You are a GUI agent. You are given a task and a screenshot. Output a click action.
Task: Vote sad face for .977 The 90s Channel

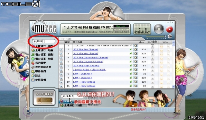168,54
